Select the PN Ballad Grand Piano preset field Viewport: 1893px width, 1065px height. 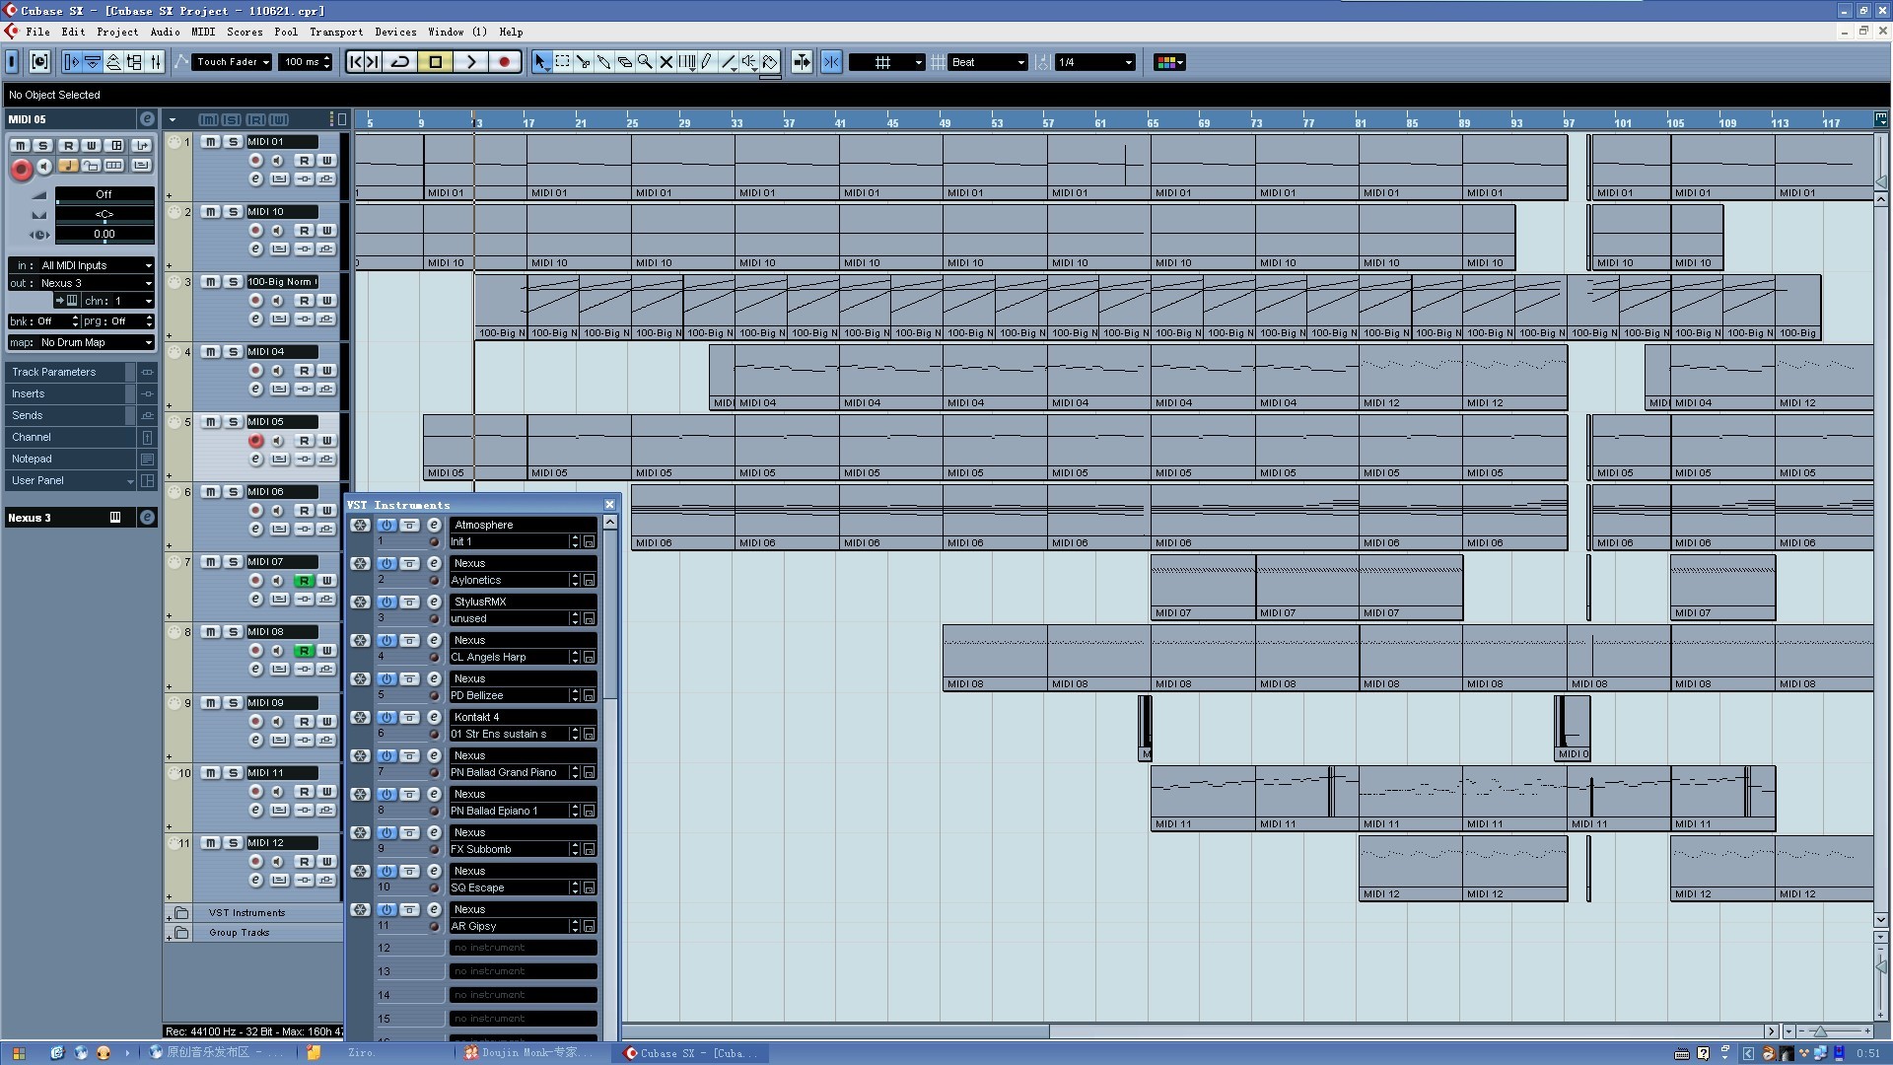tap(507, 772)
